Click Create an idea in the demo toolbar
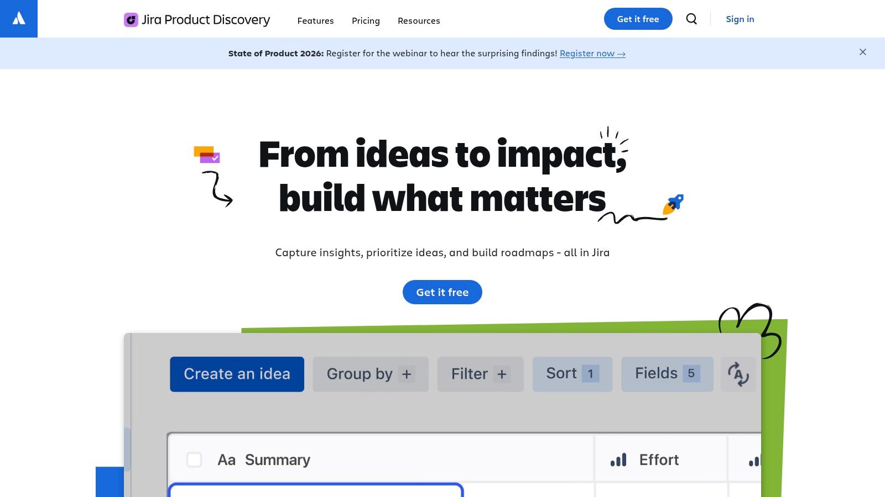 237,374
